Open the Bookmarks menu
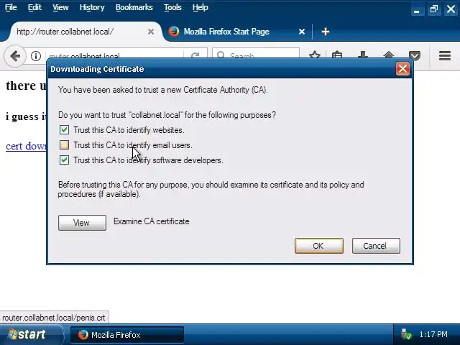Screen dimensions: 460x345 tap(134, 7)
